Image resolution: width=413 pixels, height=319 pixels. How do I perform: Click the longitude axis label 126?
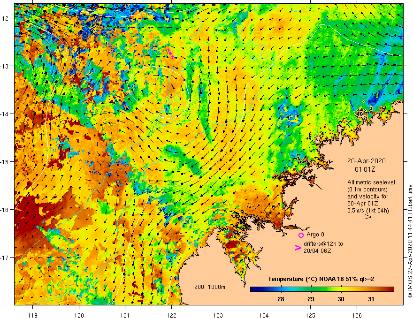pyautogui.click(x=357, y=315)
